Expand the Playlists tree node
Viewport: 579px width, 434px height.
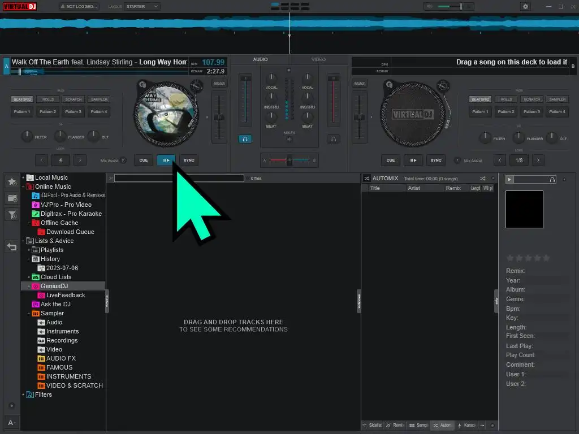pos(29,250)
